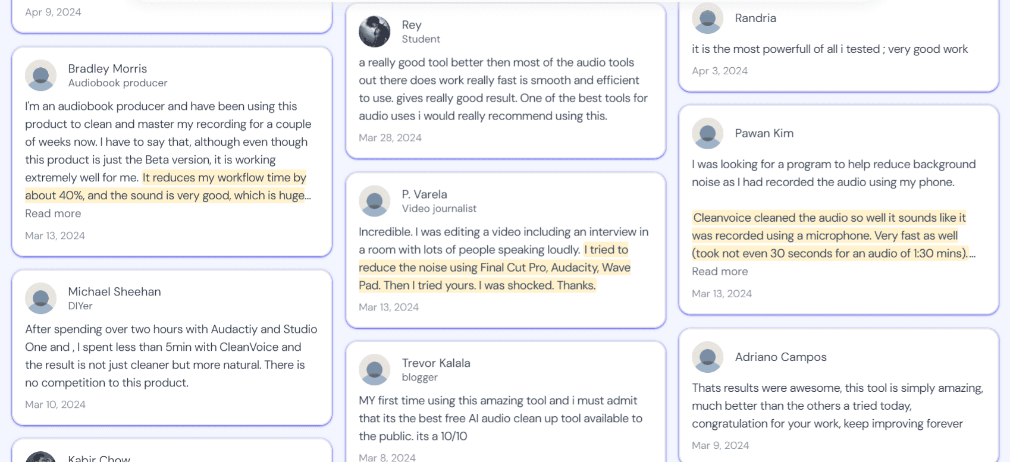1010x462 pixels.
Task: Click the name Adriano Campos
Action: point(780,357)
